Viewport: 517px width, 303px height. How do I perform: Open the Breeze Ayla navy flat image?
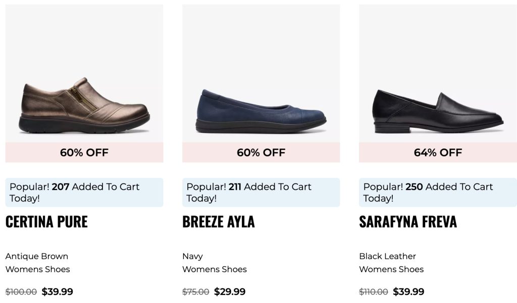[x=261, y=111]
